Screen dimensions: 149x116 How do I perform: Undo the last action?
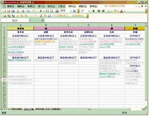34,11
